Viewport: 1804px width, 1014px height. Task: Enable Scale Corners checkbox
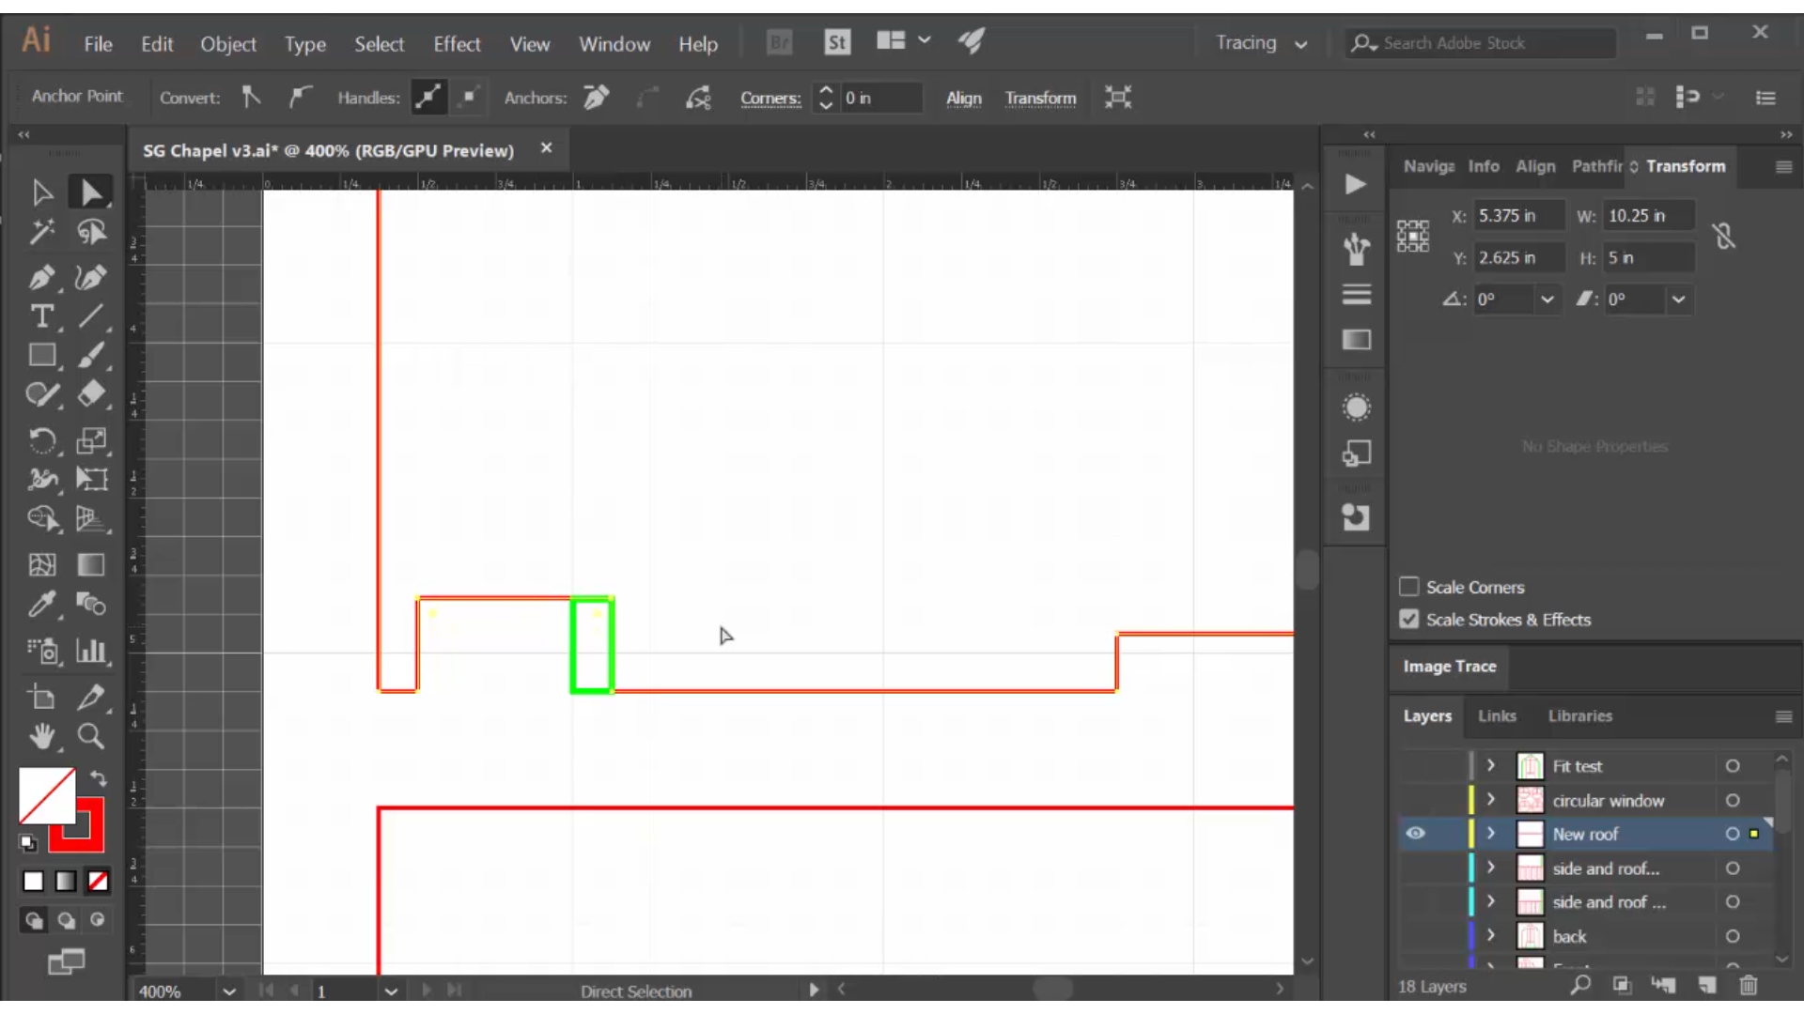(x=1408, y=587)
